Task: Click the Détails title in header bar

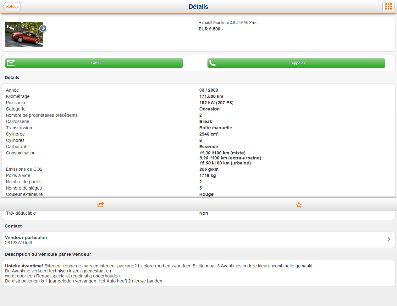Action: point(198,7)
